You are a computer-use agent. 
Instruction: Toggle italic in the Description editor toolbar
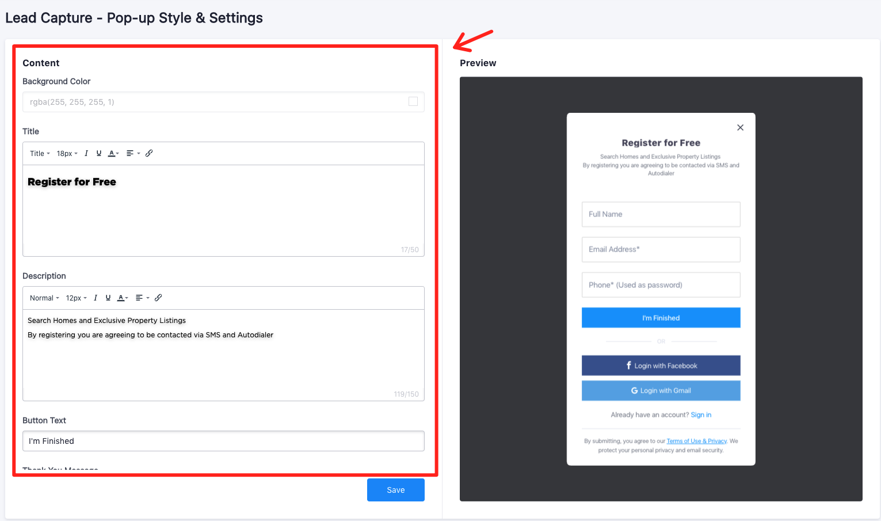point(96,298)
